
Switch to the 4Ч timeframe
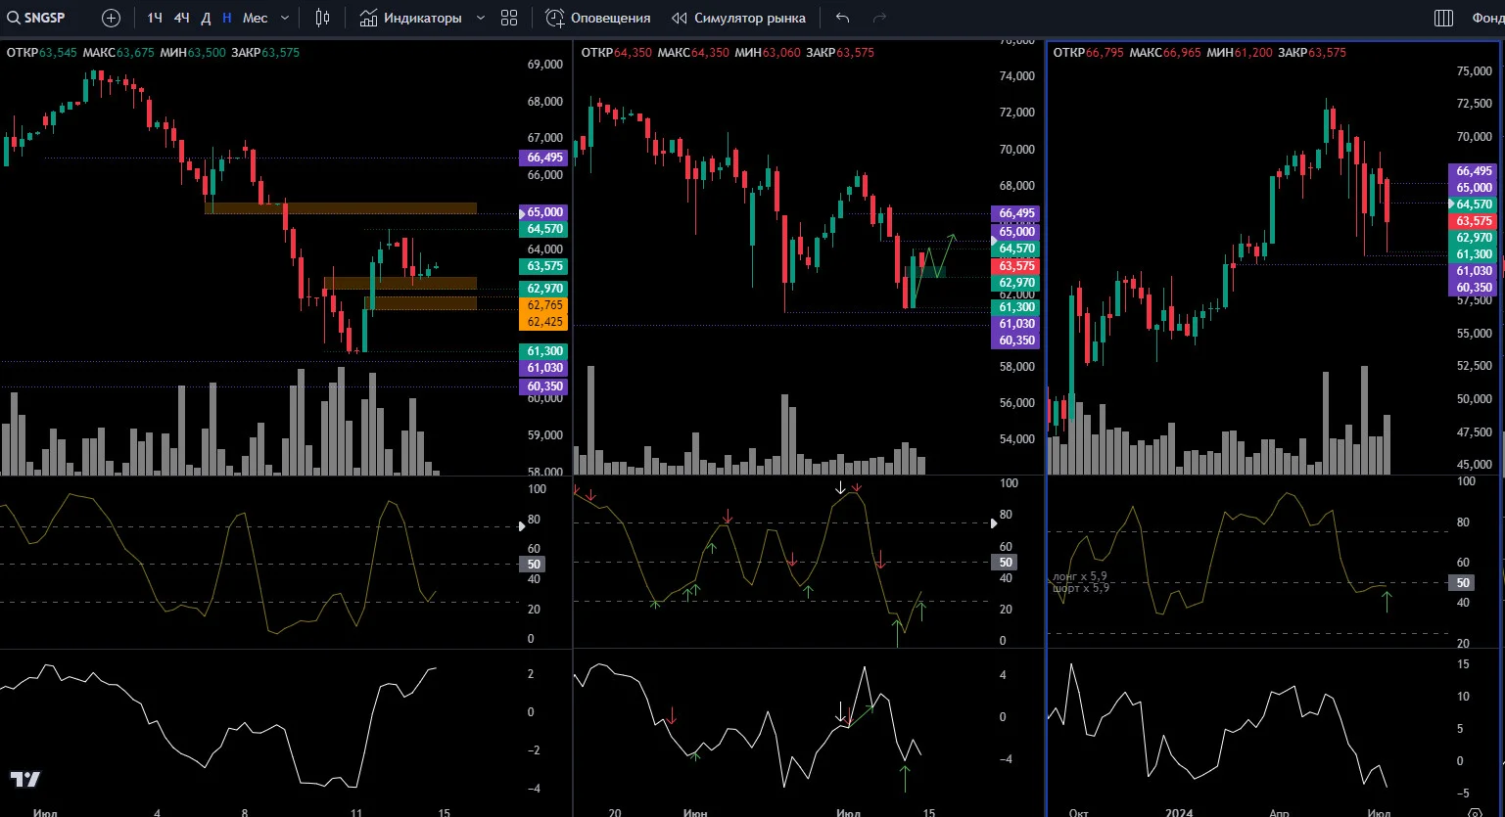181,18
